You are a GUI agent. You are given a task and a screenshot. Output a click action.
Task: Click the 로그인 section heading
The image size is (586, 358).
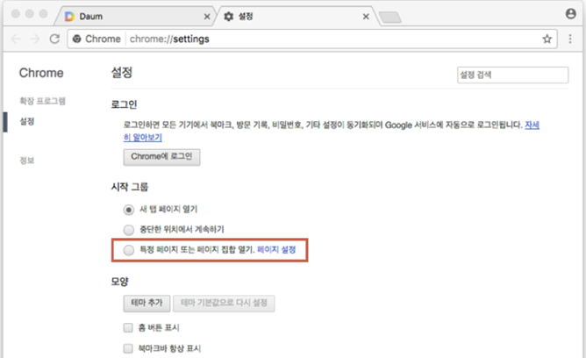pyautogui.click(x=124, y=104)
